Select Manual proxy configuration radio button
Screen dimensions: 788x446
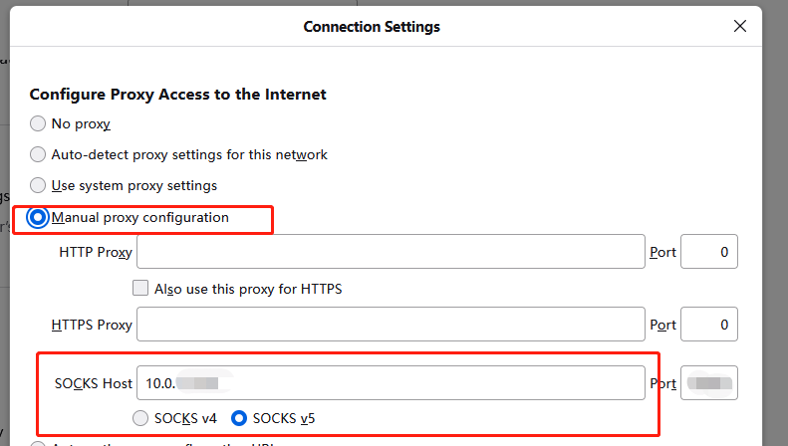tap(38, 217)
